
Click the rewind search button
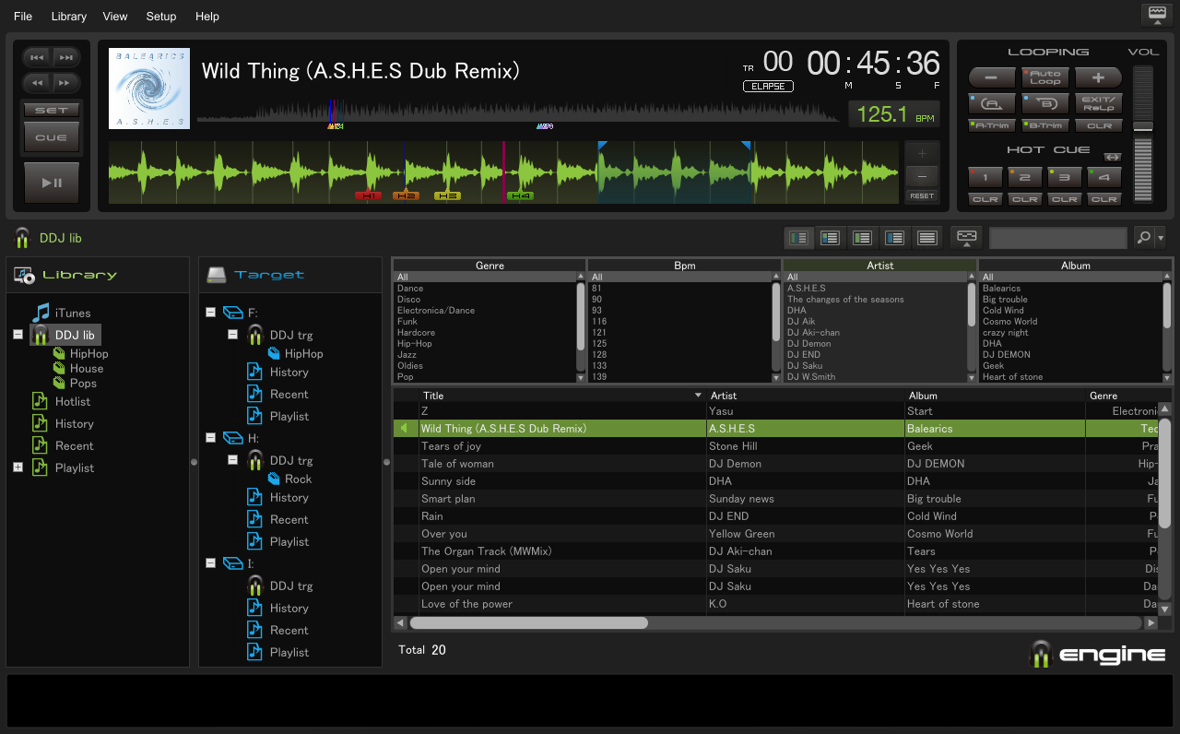pyautogui.click(x=37, y=83)
